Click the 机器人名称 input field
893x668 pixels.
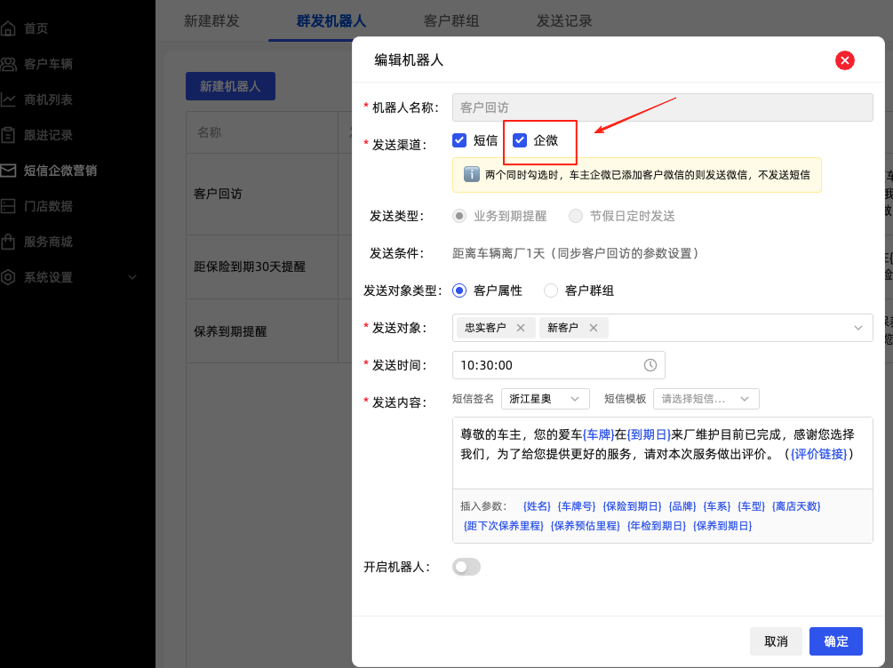click(x=662, y=107)
